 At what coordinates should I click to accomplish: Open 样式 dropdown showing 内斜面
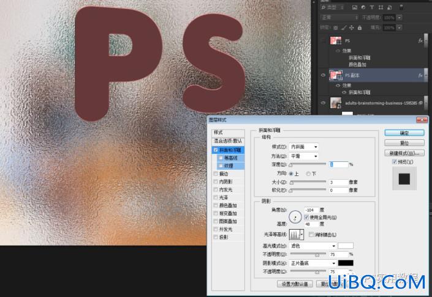tap(303, 147)
